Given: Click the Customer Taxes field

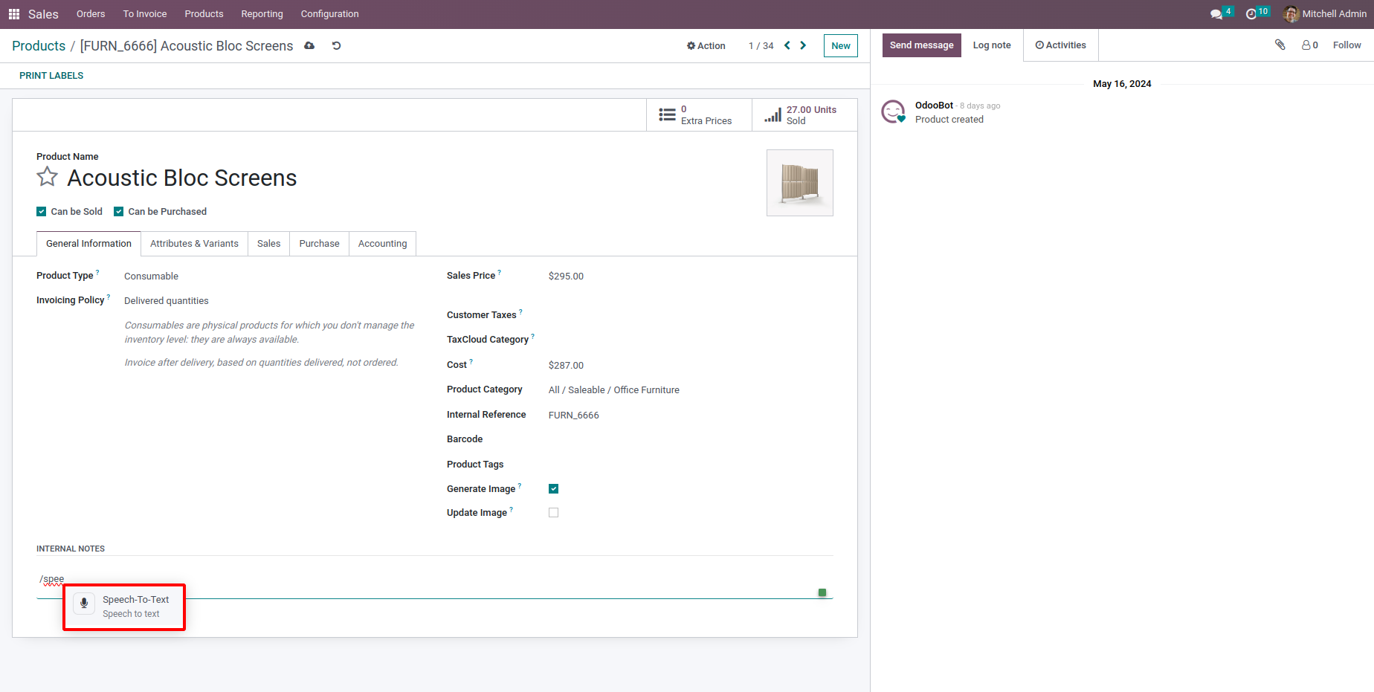Looking at the screenshot, I should (691, 315).
